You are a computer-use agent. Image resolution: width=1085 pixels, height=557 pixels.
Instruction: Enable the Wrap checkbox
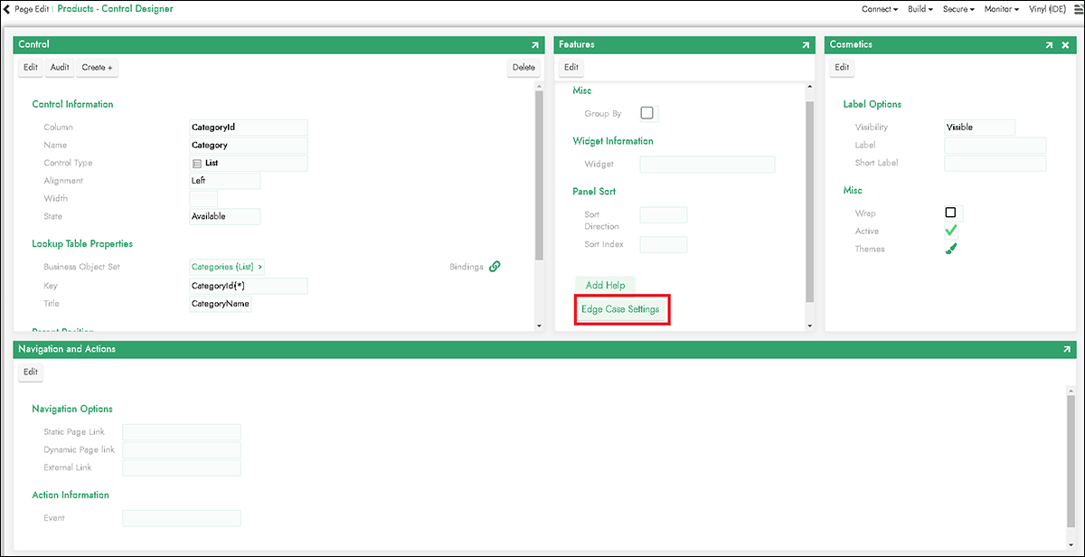[950, 213]
